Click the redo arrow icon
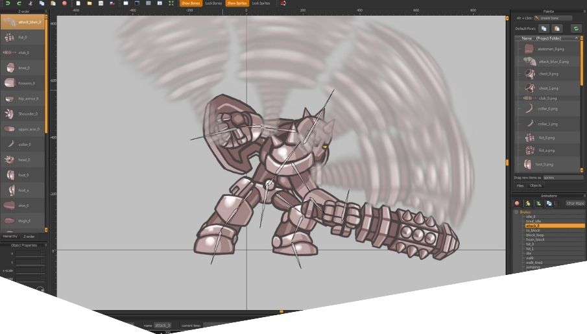Viewport: 587px width, 334px height. tap(19, 3)
